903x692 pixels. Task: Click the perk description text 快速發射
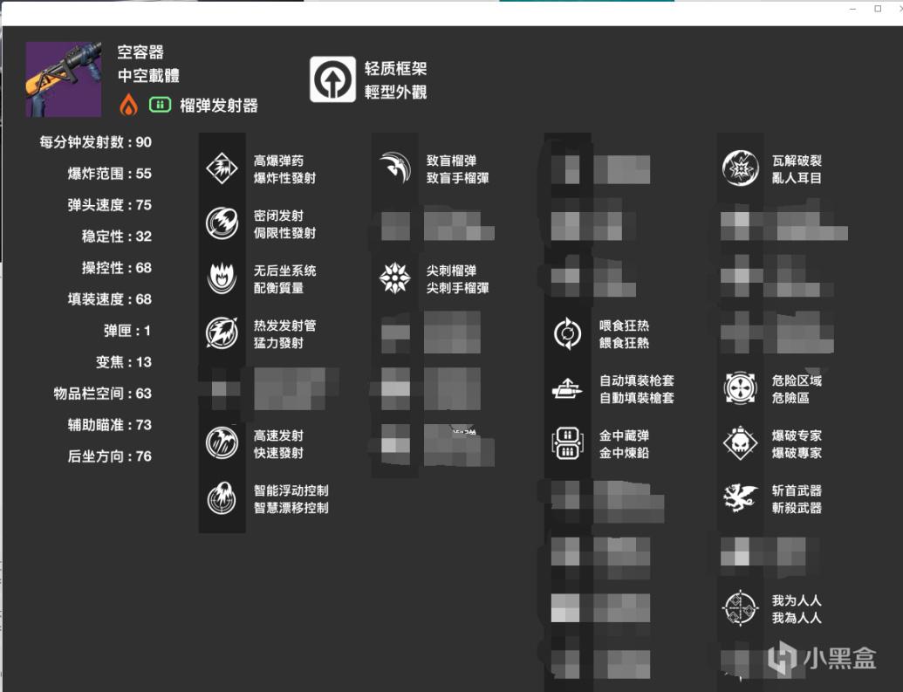[278, 453]
